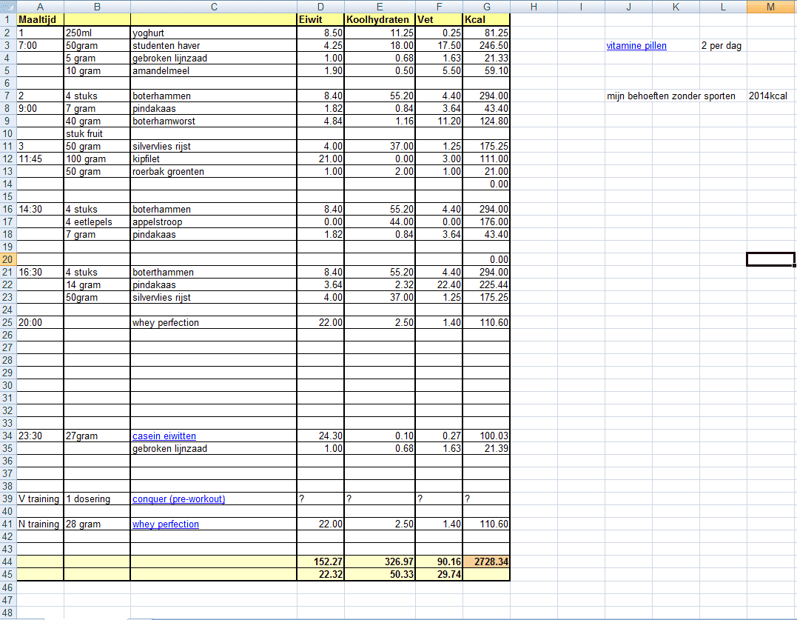
Task: Click the "Kcal" header cell
Action: tap(485, 19)
